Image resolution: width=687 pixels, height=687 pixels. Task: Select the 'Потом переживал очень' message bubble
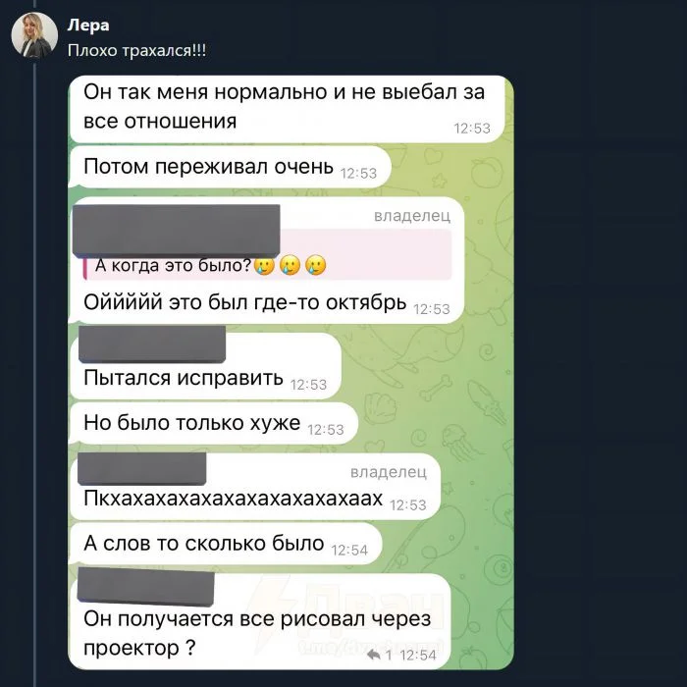tap(230, 168)
